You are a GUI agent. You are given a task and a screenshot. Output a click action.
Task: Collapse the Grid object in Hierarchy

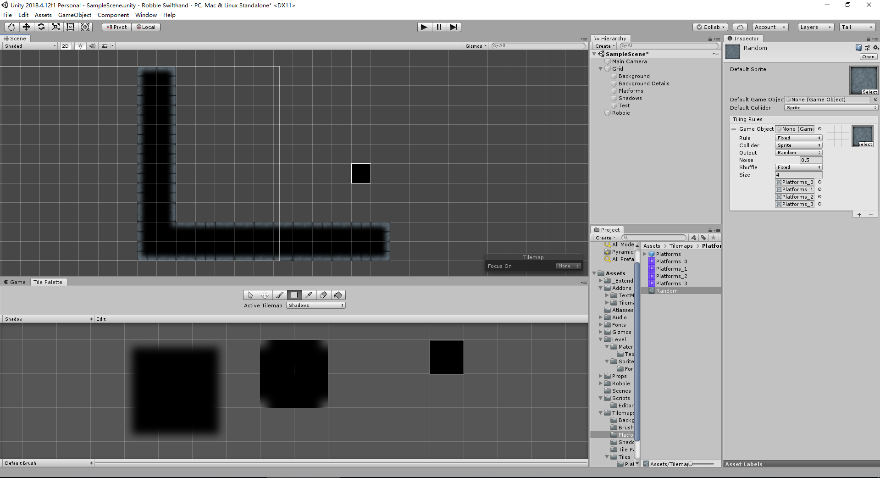tap(600, 69)
